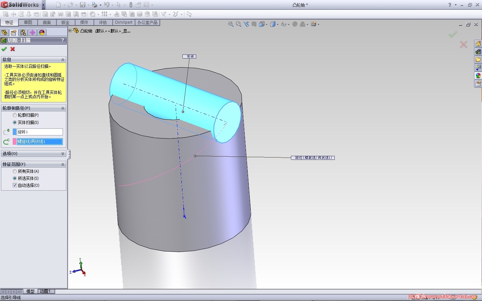
Task: Select the 所选实体(S) radio button
Action: pos(15,178)
